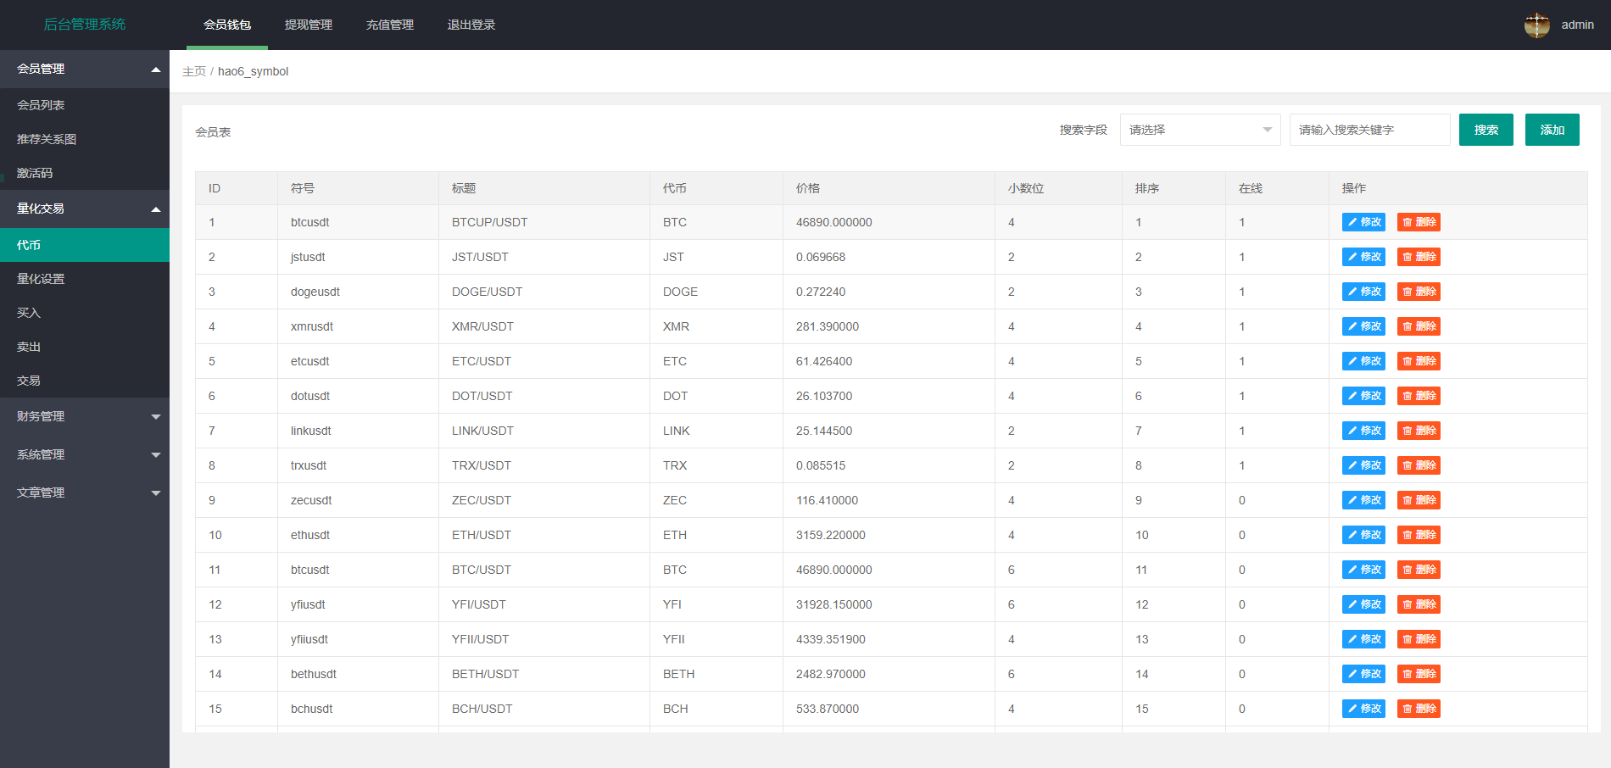1611x768 pixels.
Task: Click the admin username
Action: point(1577,25)
